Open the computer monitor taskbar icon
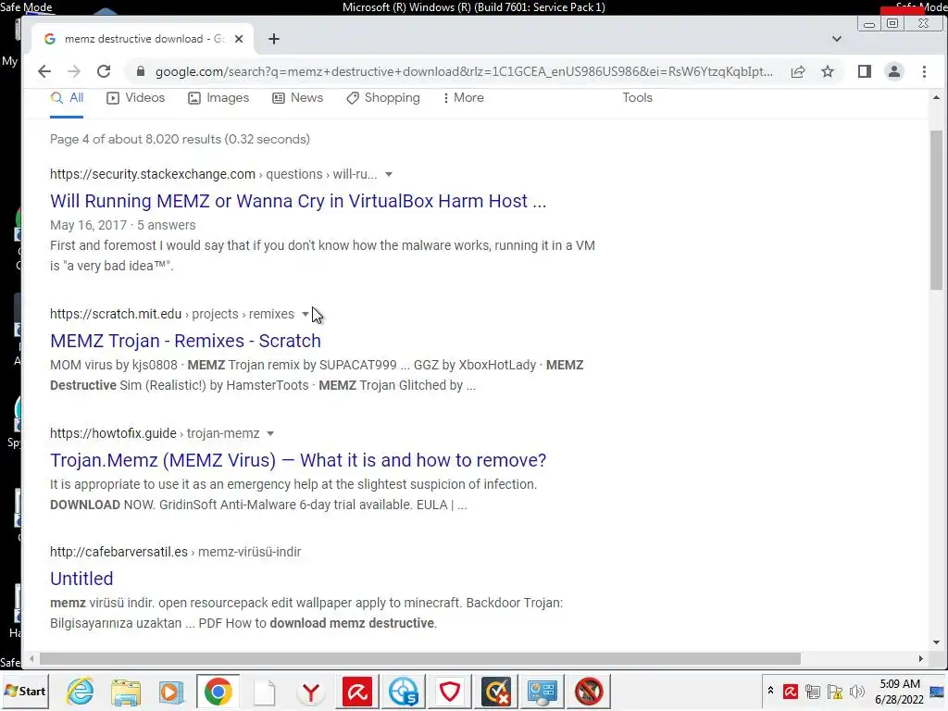 (543, 691)
